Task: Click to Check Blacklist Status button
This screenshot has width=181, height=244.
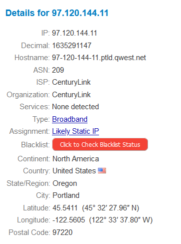Action: pyautogui.click(x=100, y=144)
